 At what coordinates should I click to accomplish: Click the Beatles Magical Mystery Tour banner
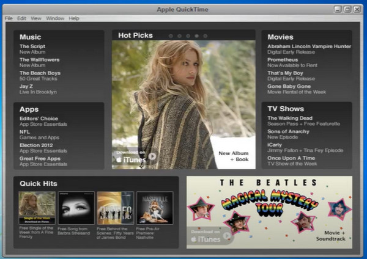(269, 212)
